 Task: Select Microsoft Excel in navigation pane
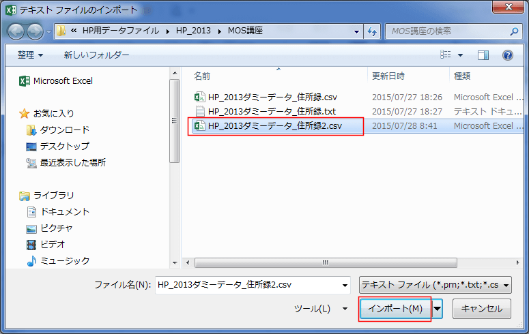(63, 81)
